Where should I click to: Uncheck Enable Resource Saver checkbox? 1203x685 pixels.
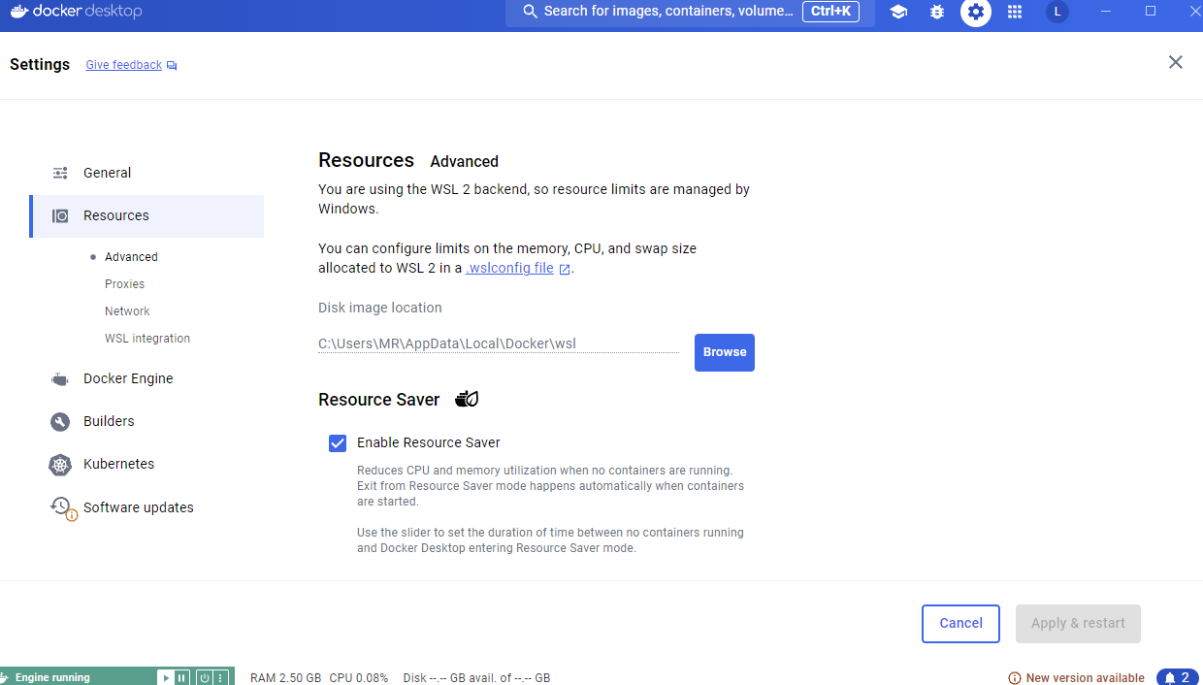pos(338,443)
